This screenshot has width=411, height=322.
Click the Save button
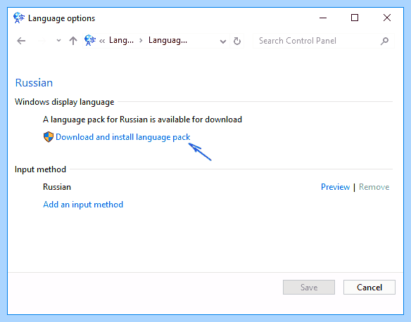309,287
